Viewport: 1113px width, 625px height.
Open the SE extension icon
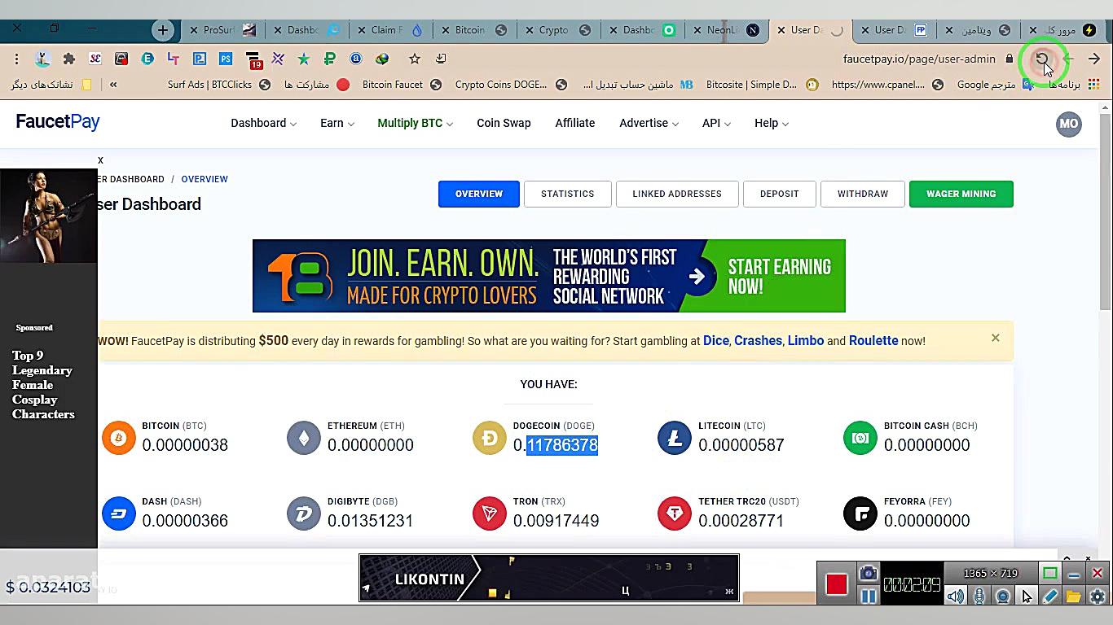95,59
